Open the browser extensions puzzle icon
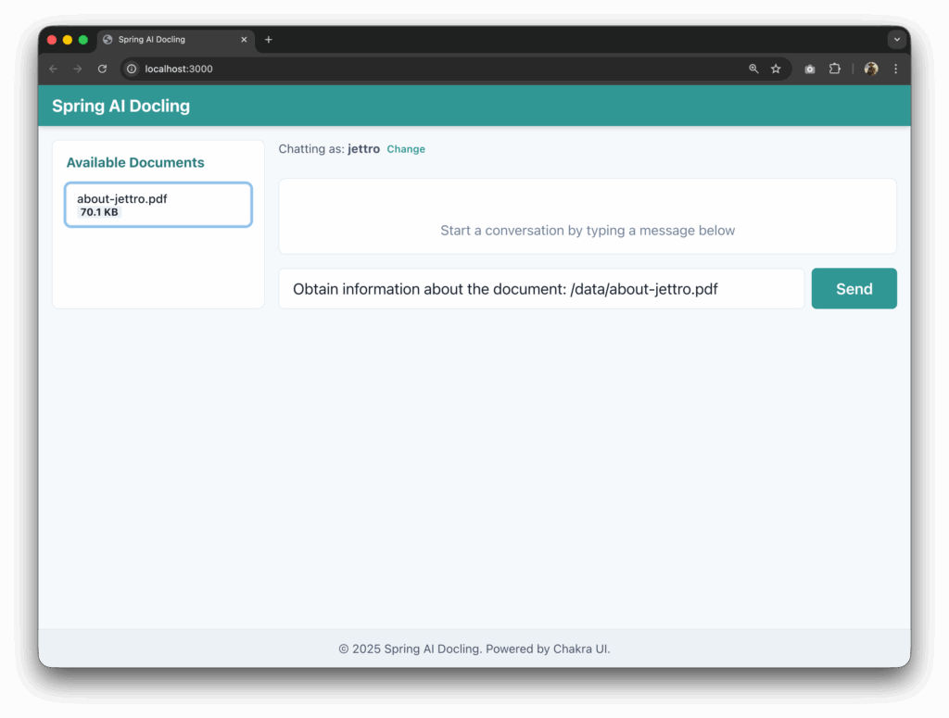949x718 pixels. click(835, 69)
